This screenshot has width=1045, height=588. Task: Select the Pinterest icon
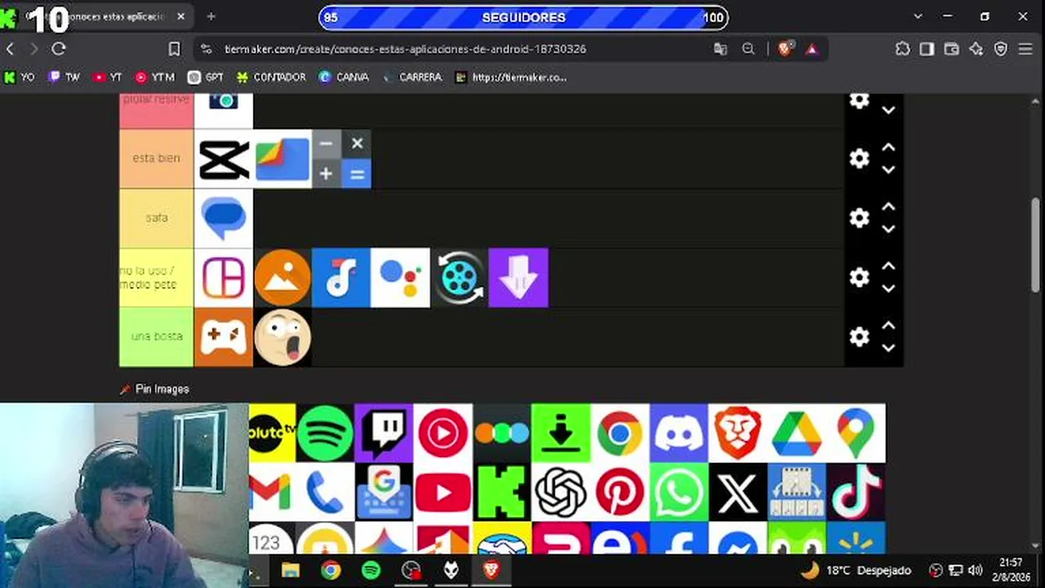point(620,492)
